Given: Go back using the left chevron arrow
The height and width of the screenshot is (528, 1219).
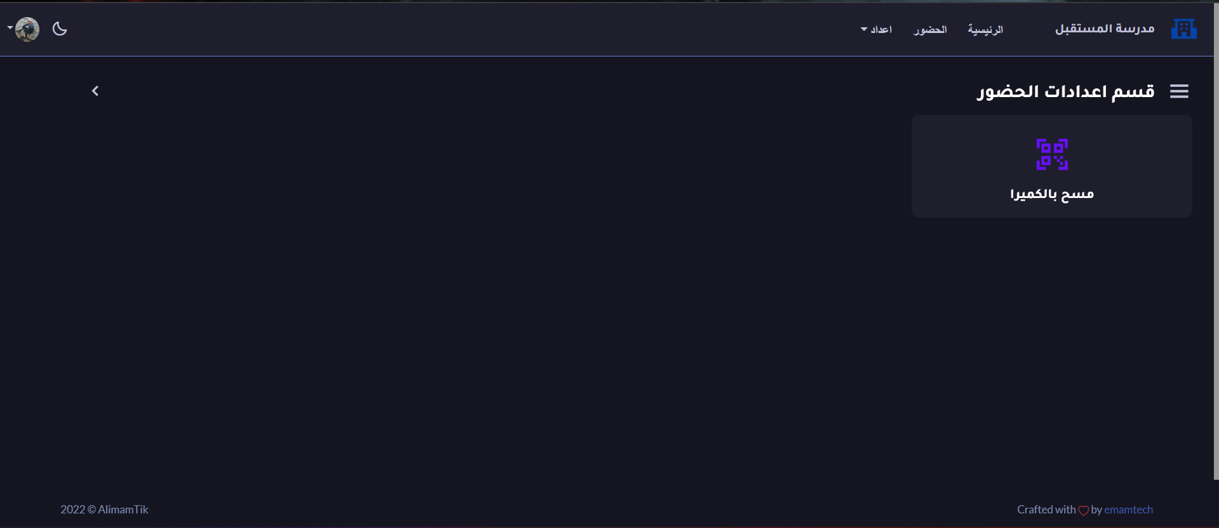Looking at the screenshot, I should coord(95,91).
